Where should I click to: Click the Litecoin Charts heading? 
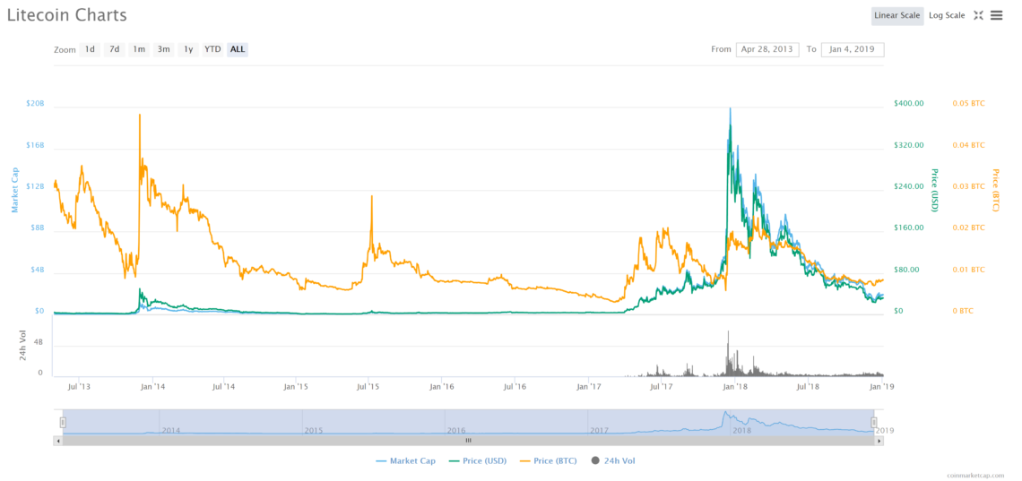67,15
